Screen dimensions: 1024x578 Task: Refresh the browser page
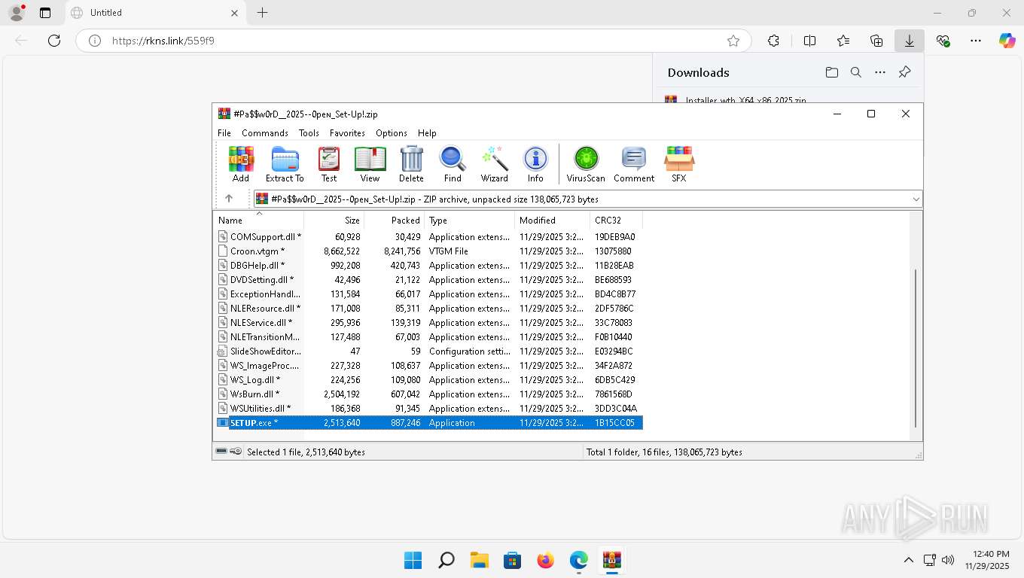pyautogui.click(x=54, y=41)
